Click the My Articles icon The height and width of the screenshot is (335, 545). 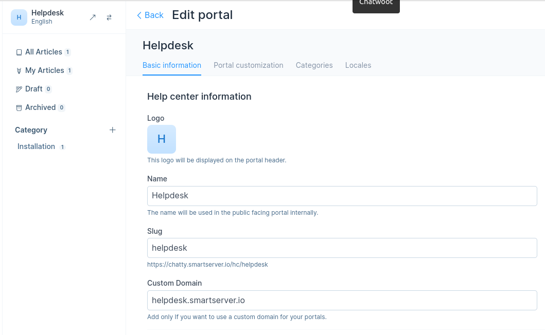click(19, 71)
